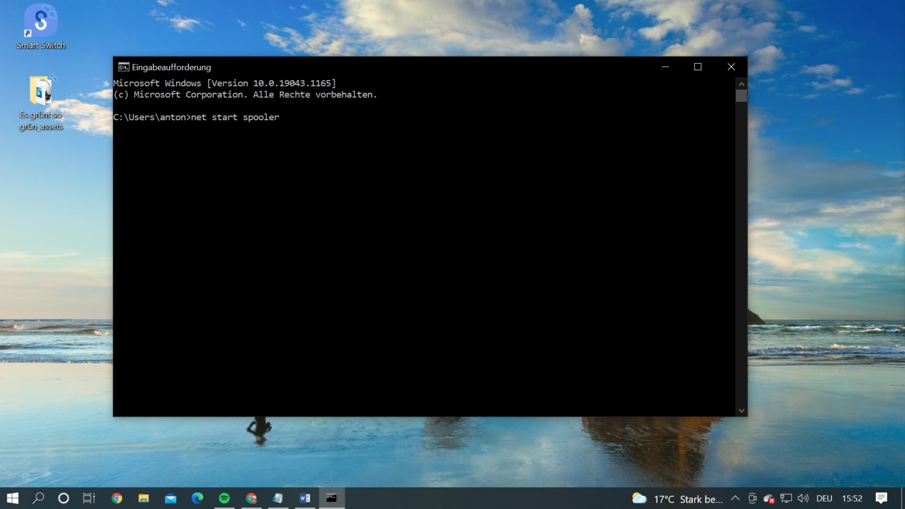Open the notification action center
Image resolution: width=905 pixels, height=509 pixels.
coord(881,498)
